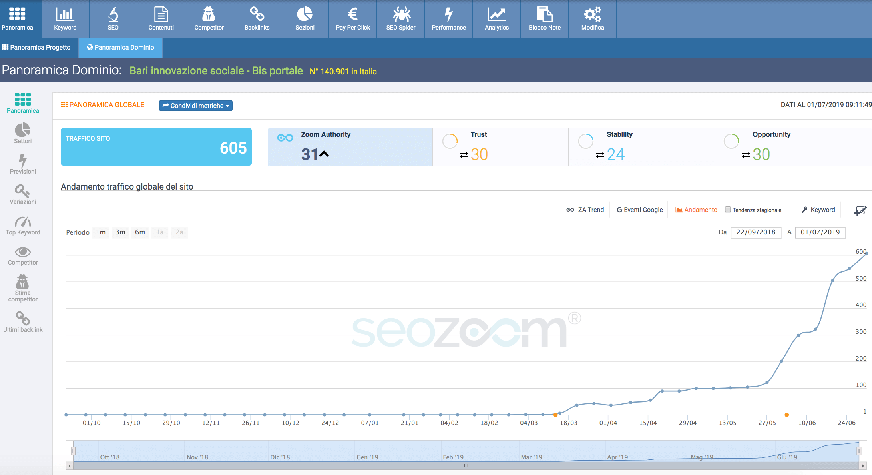Click the Opportunity score 30
The image size is (872, 475).
(x=761, y=154)
